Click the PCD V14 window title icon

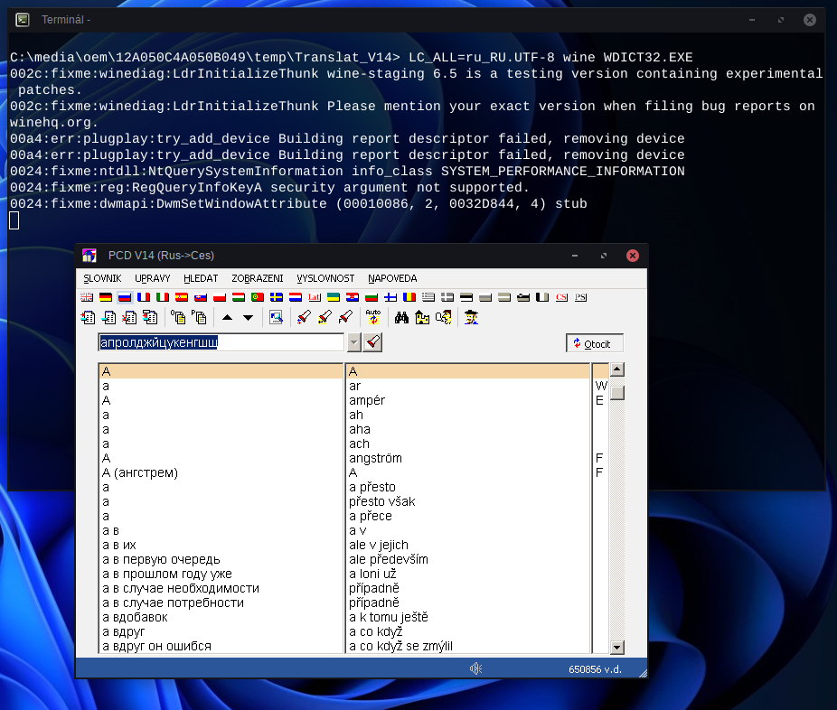(89, 256)
